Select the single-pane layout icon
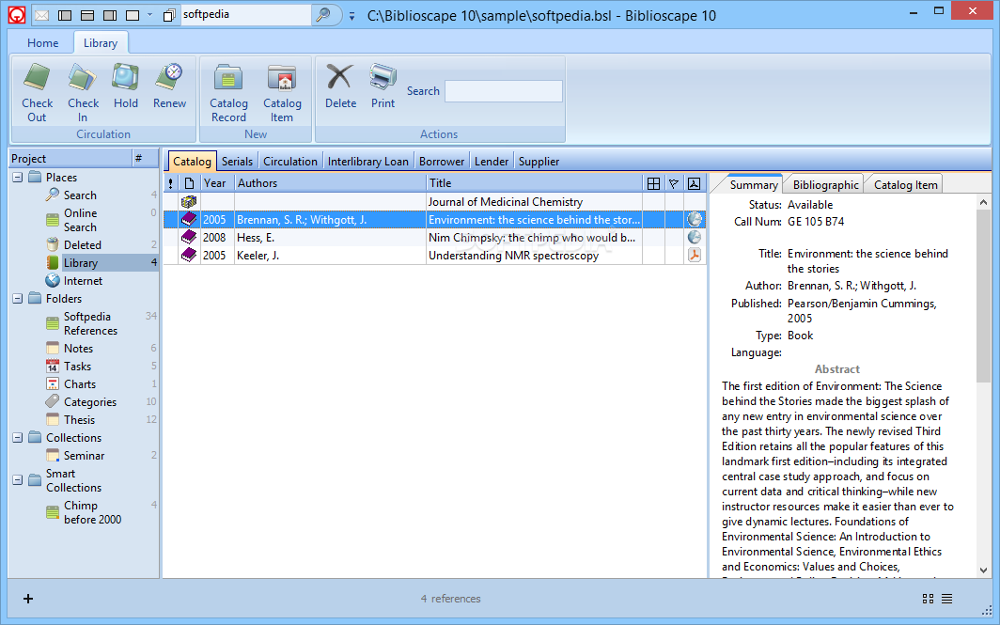Viewport: 1000px width, 625px height. pos(133,15)
